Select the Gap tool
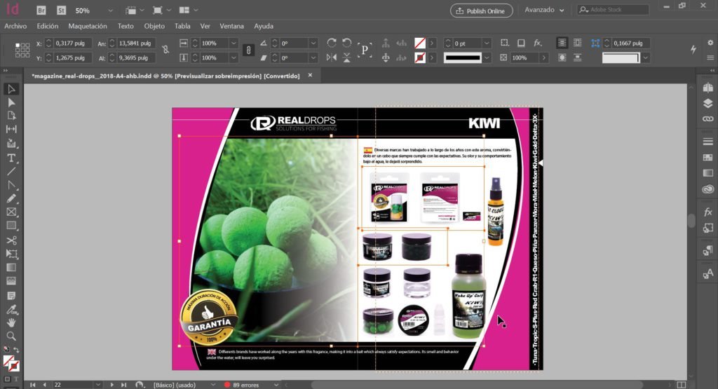Viewport: 718px width, 389px height. click(x=11, y=130)
